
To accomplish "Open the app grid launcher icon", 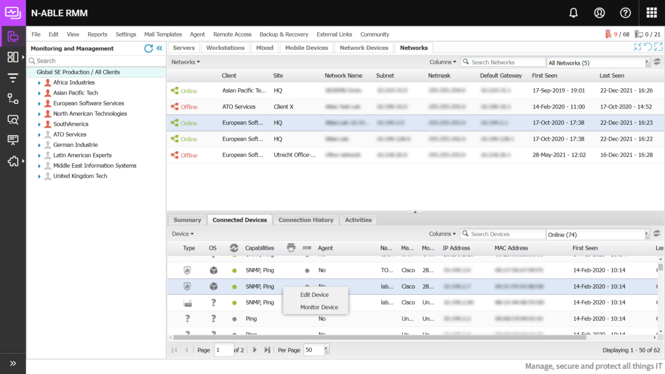I will tap(652, 12).
